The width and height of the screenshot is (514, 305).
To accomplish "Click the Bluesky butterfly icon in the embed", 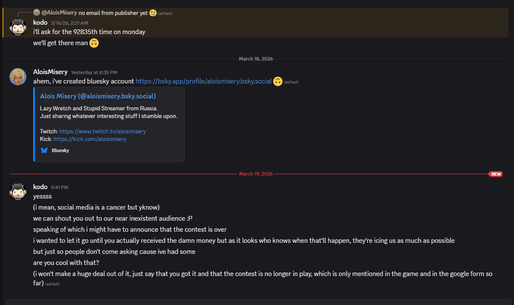I will coord(44,150).
